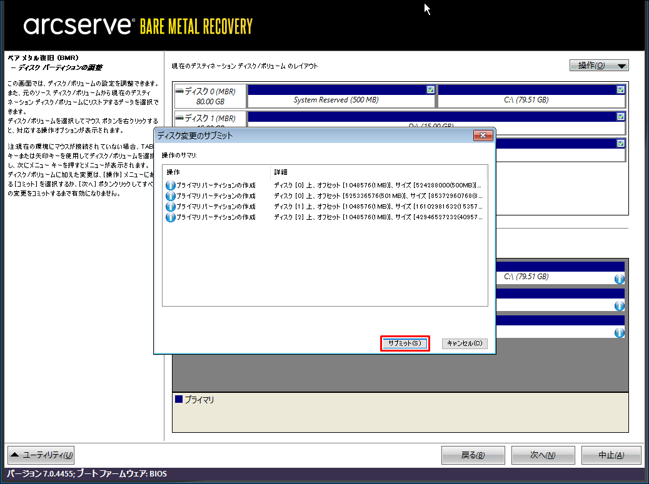Click the System Reserved (500 MB) volume label

pyautogui.click(x=336, y=100)
